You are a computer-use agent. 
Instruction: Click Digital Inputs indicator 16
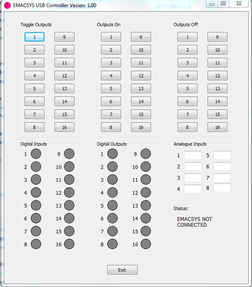[x=69, y=244]
